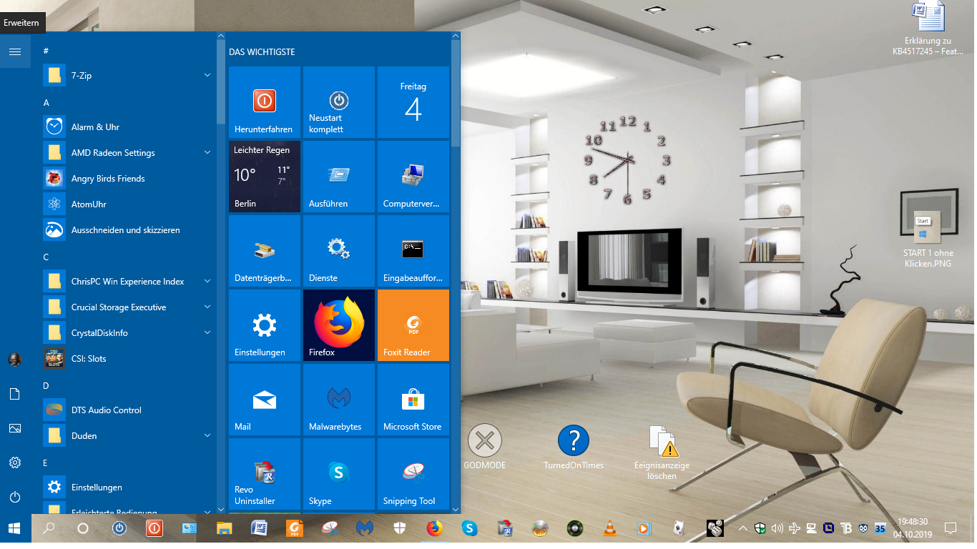
Task: Launch the Firefox tile
Action: [339, 325]
